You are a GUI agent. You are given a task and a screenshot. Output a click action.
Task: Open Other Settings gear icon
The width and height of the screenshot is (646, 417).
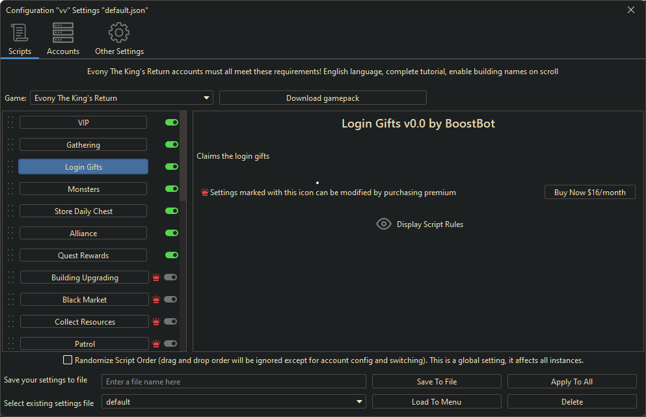(119, 33)
